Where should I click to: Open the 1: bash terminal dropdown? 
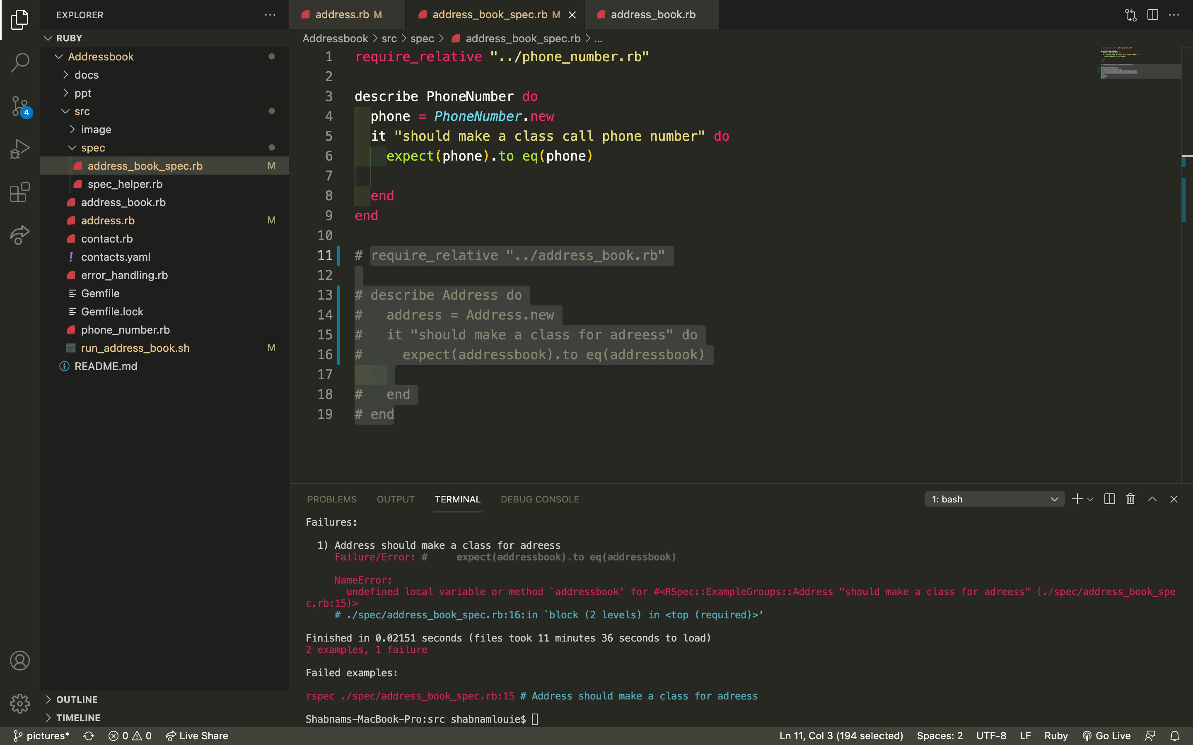tap(994, 499)
